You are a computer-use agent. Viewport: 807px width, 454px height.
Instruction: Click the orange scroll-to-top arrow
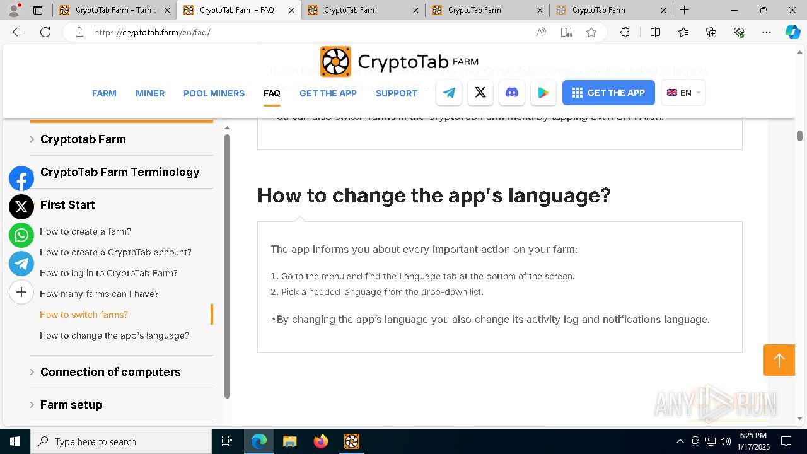[779, 360]
